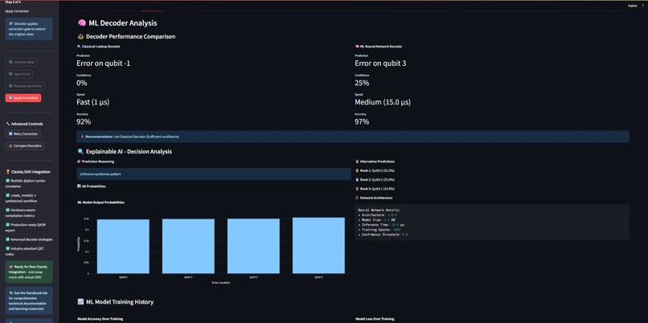648x323 pixels.
Task: Click the 'Error on qubit -1' prediction value
Action: tap(104, 63)
